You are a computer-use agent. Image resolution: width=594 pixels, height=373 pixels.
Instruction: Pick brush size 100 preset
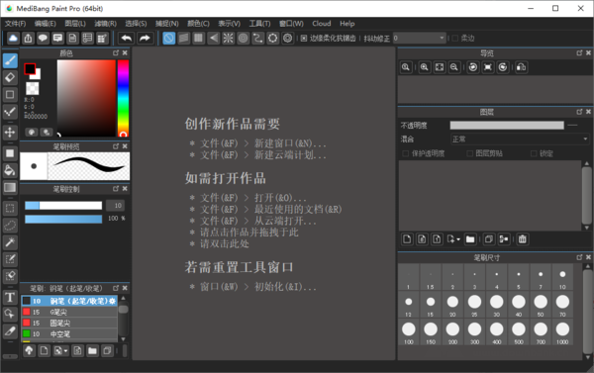pyautogui.click(x=408, y=331)
